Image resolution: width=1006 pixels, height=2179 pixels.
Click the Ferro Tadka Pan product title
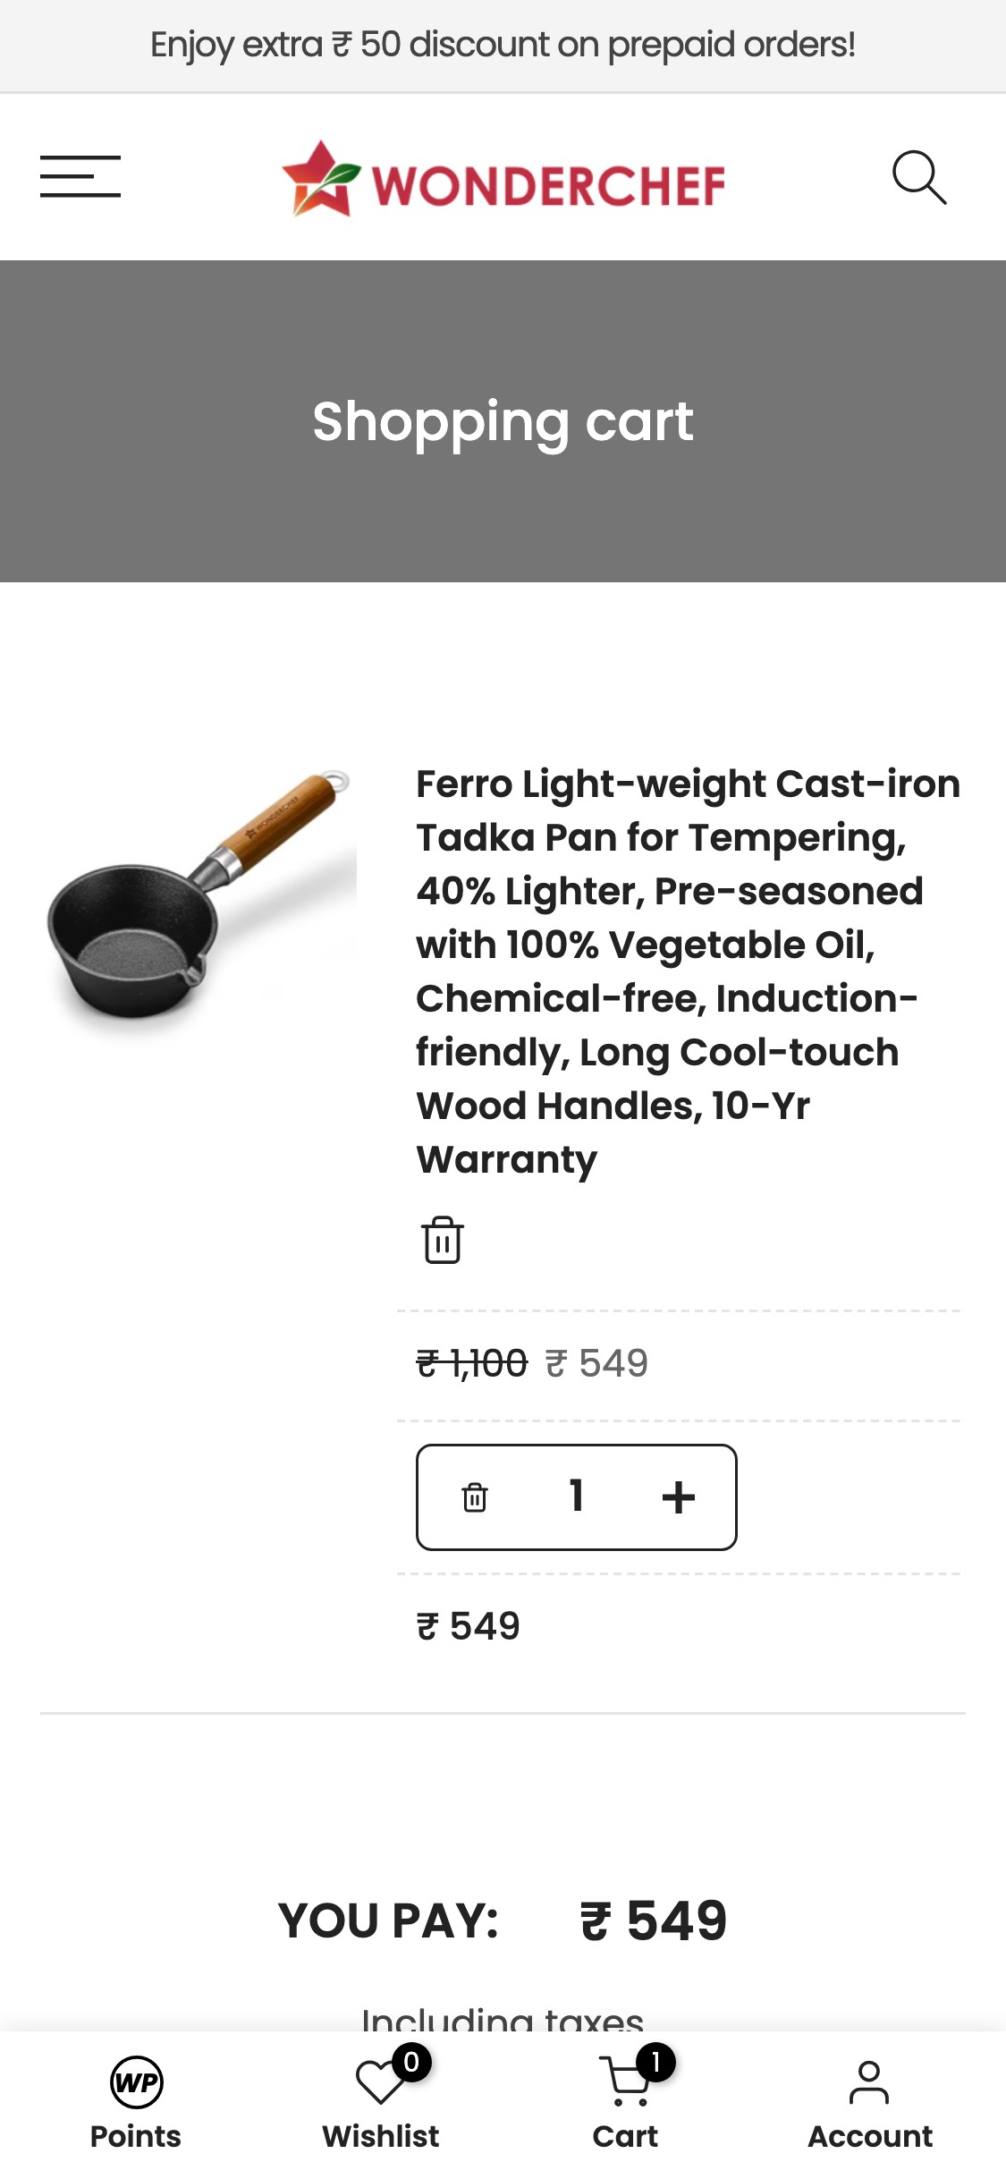pyautogui.click(x=689, y=971)
